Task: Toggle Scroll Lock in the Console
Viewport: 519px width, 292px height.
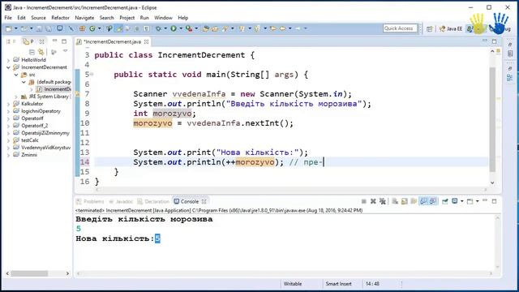Action: tap(405, 201)
